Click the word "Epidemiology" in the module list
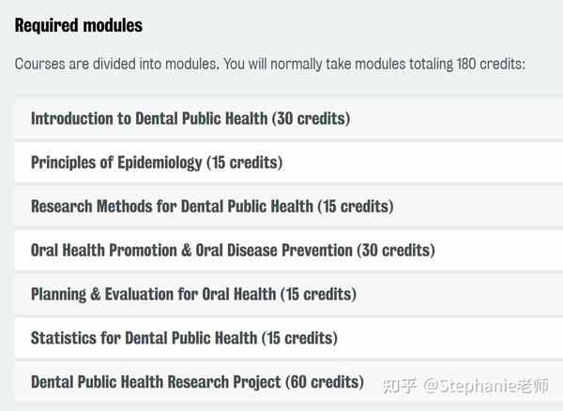This screenshot has height=411, width=563. (x=160, y=163)
